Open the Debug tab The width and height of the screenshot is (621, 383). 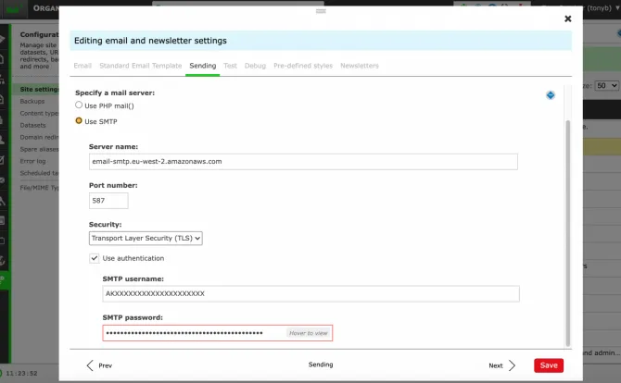pyautogui.click(x=255, y=66)
